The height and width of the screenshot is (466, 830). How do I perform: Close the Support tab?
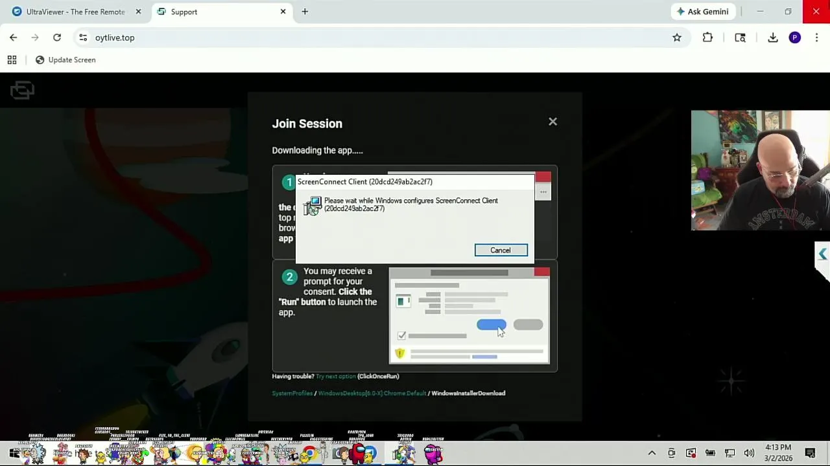[x=283, y=12]
